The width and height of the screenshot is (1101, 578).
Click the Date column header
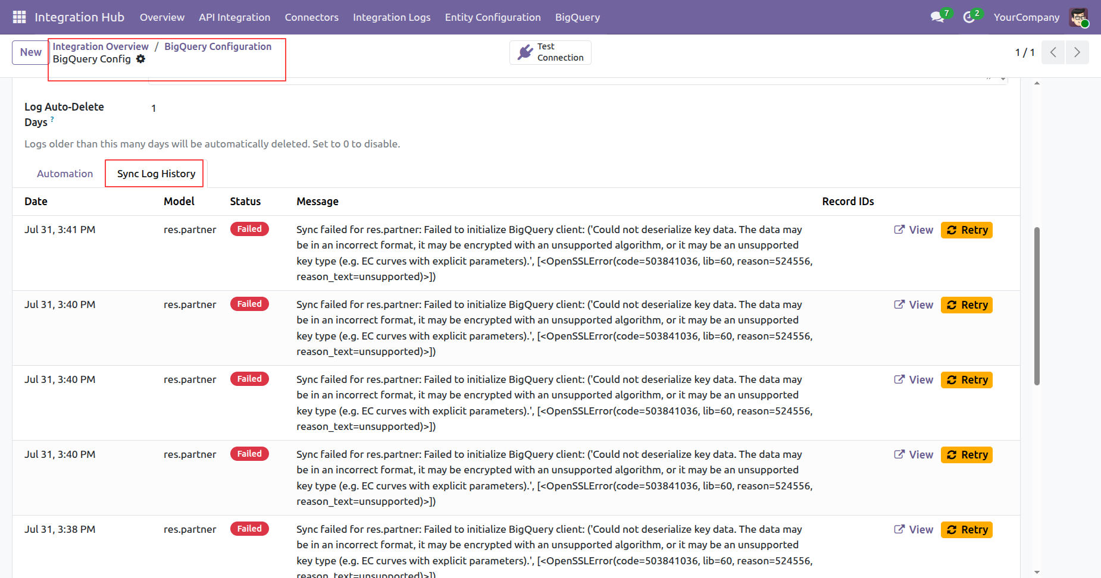[x=36, y=202]
